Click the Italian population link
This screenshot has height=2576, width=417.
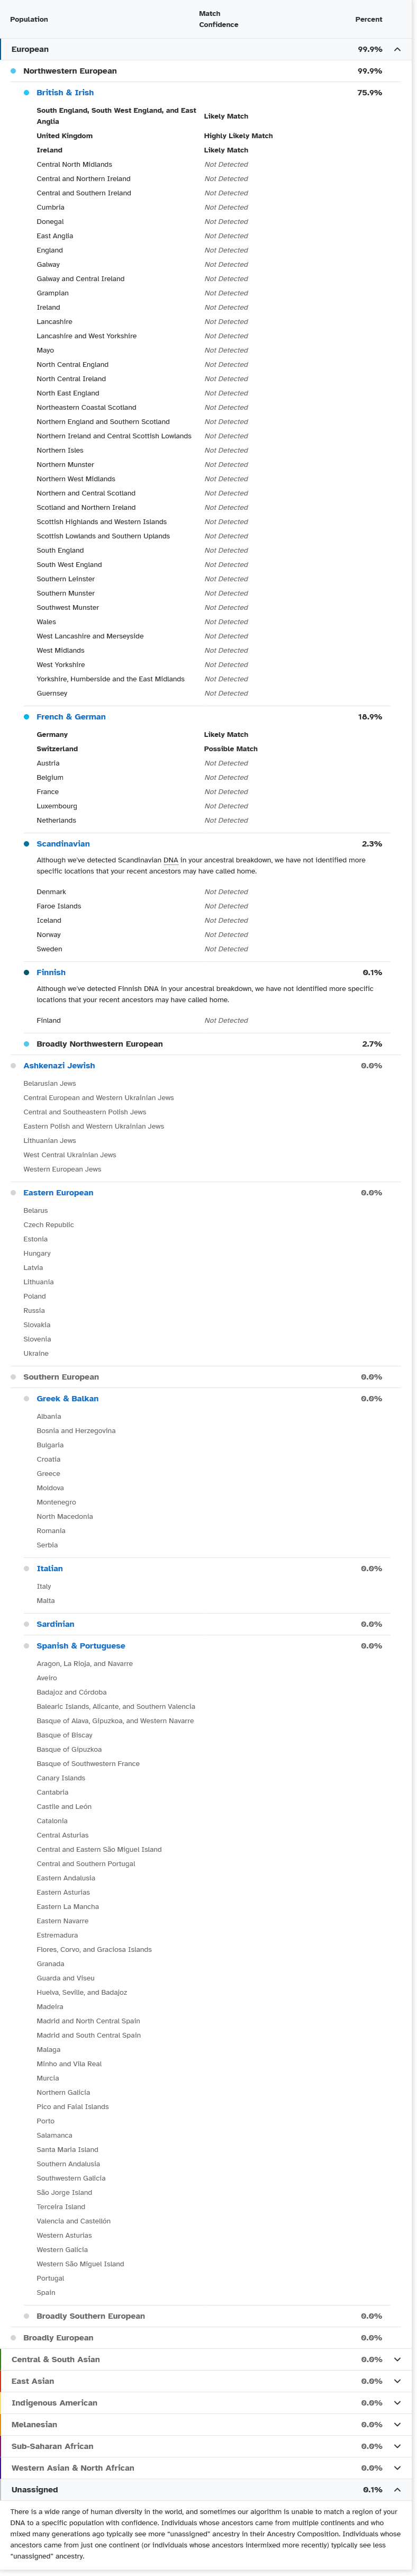pos(50,1569)
